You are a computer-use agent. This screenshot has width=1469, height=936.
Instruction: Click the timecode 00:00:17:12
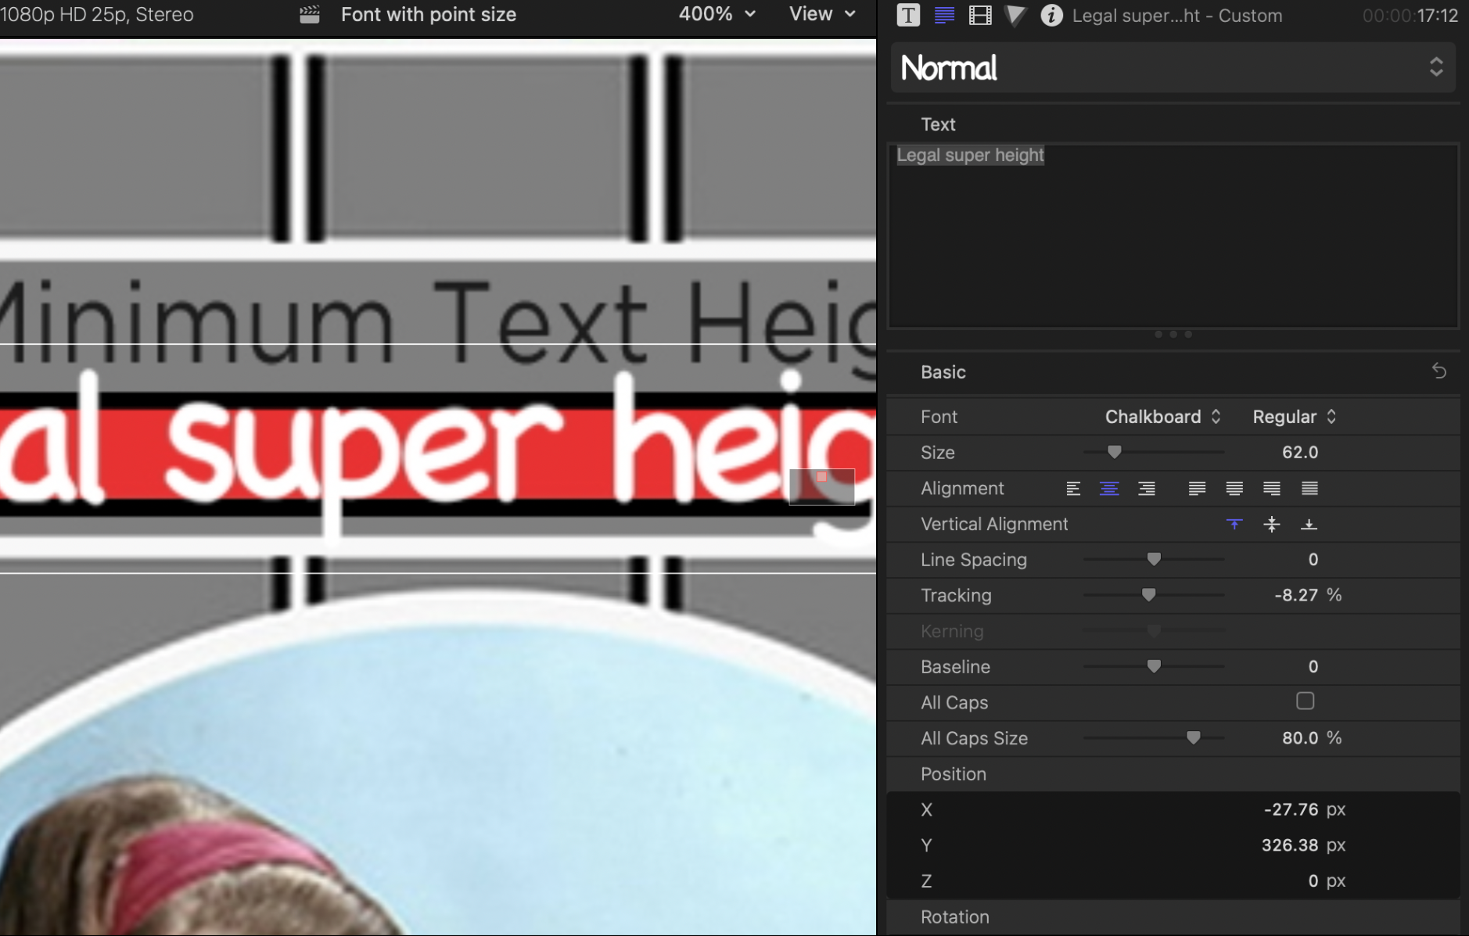coord(1410,16)
